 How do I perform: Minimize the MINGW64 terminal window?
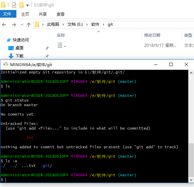tap(156, 64)
